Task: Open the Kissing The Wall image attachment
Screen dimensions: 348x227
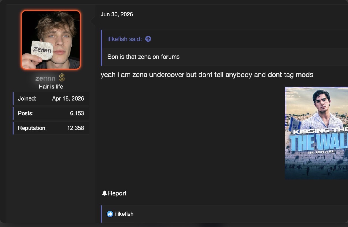Action: point(316,133)
